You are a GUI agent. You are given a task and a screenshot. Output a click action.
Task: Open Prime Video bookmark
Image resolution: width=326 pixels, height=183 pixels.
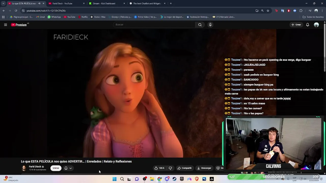[145, 17]
